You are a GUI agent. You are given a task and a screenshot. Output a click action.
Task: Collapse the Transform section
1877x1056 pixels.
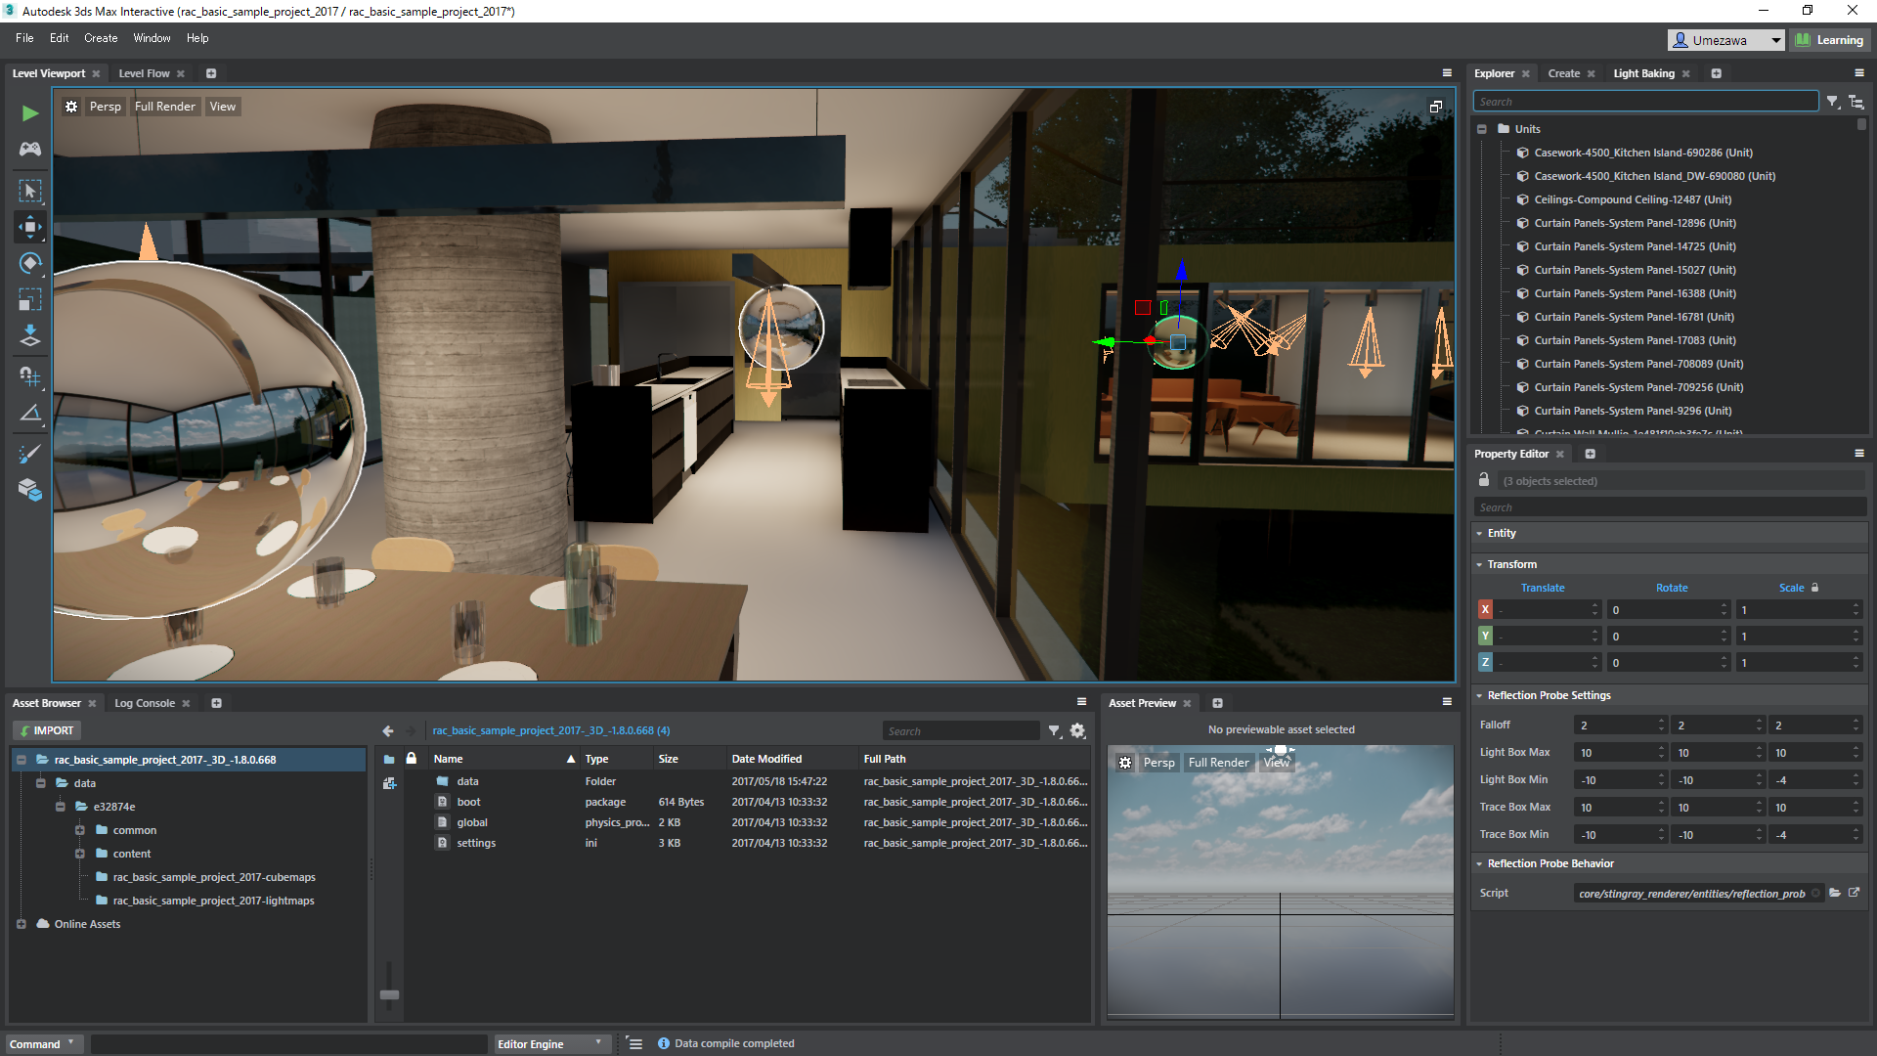point(1479,565)
